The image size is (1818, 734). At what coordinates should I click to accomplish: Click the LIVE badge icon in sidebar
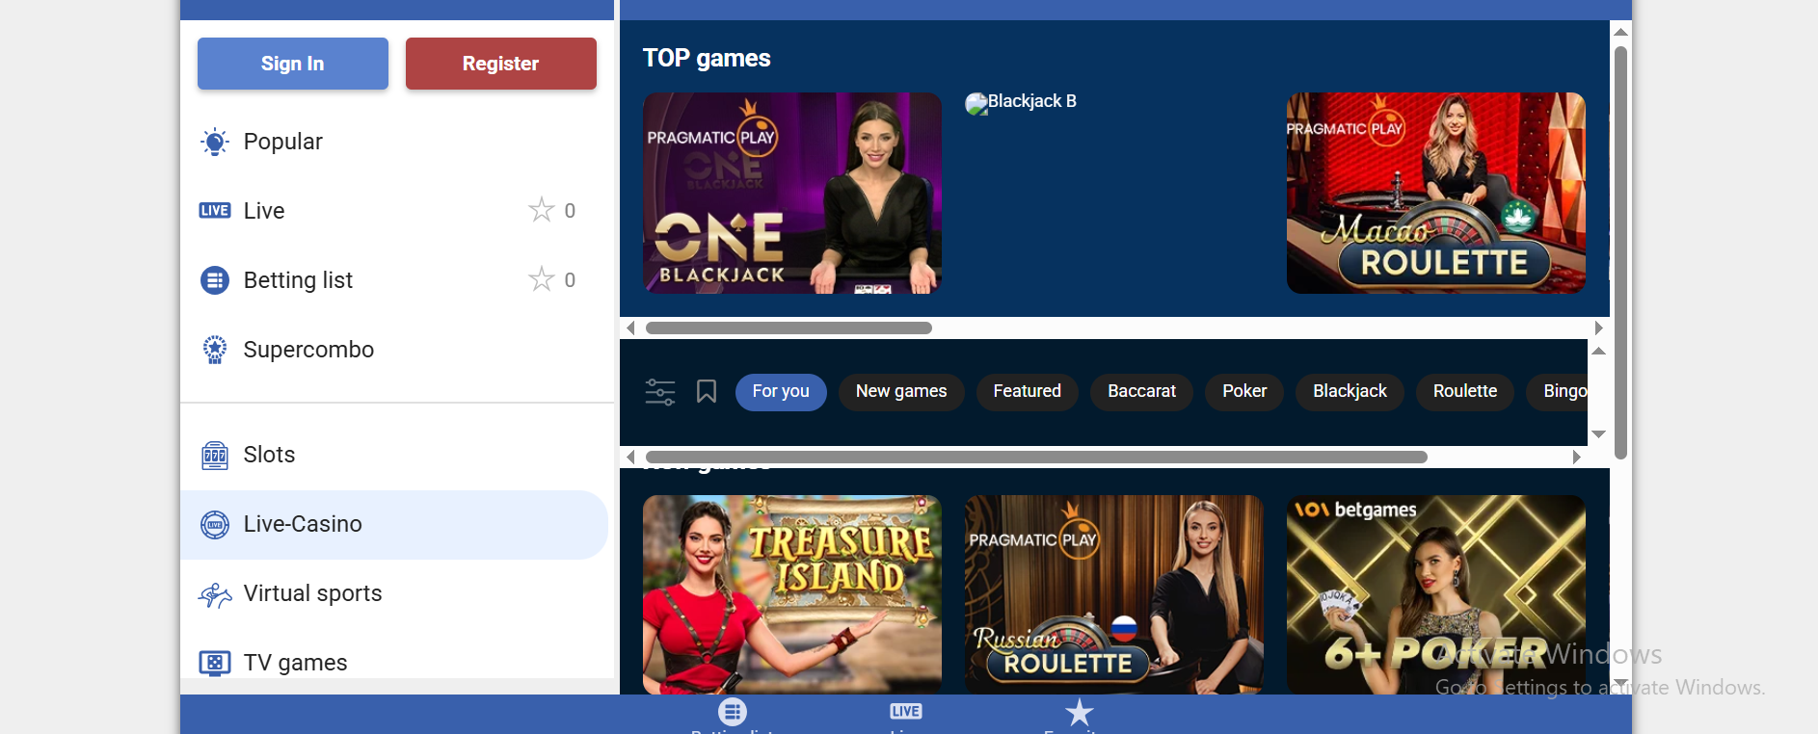pos(215,211)
